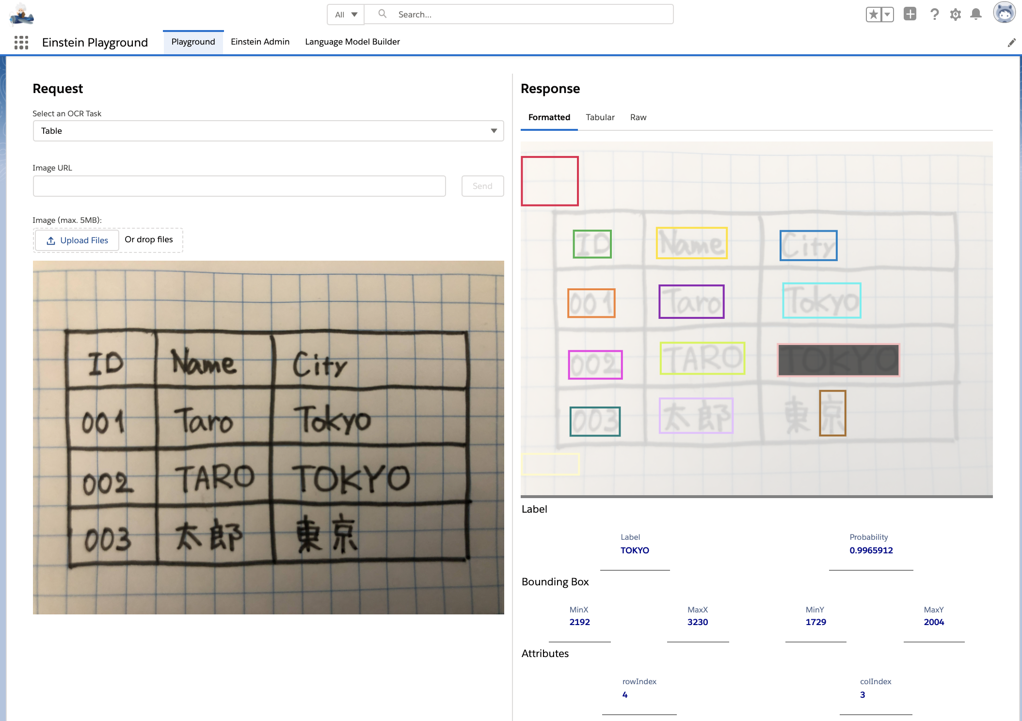Click the uploaded handwritten table image
This screenshot has width=1022, height=721.
click(268, 437)
